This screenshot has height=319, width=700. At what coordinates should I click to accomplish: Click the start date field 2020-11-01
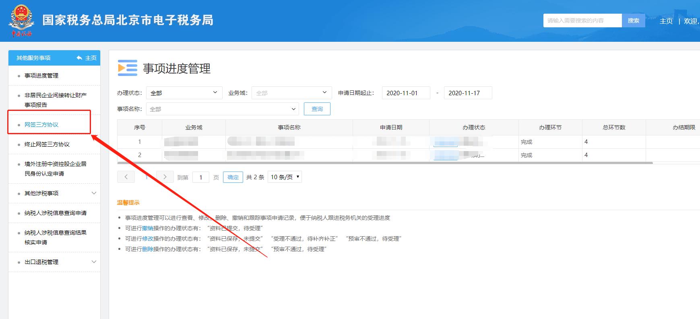click(x=406, y=93)
